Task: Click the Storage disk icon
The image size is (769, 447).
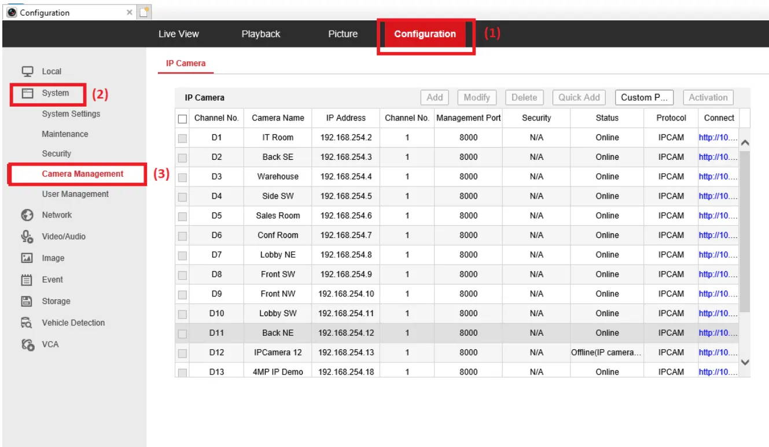Action: [x=27, y=301]
